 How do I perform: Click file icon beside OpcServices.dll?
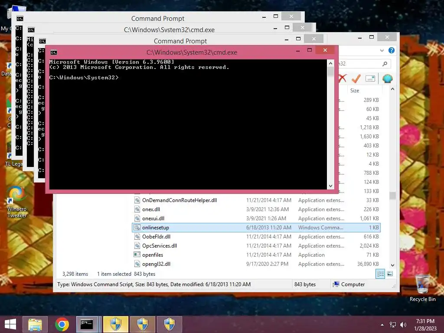click(137, 245)
